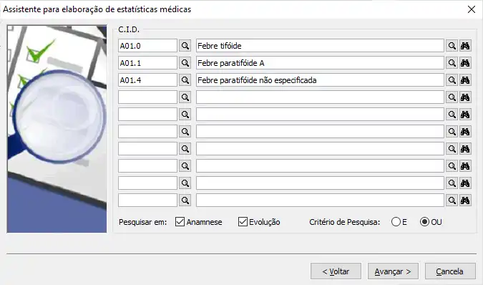Open code lookup beside A01.1 field
Image resolution: width=483 pixels, height=285 pixels.
pos(185,63)
